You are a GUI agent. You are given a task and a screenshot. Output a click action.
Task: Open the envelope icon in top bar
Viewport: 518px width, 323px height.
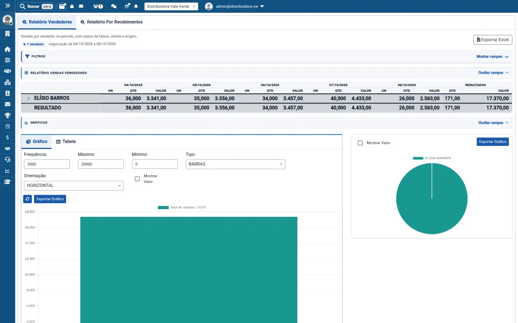(81, 6)
